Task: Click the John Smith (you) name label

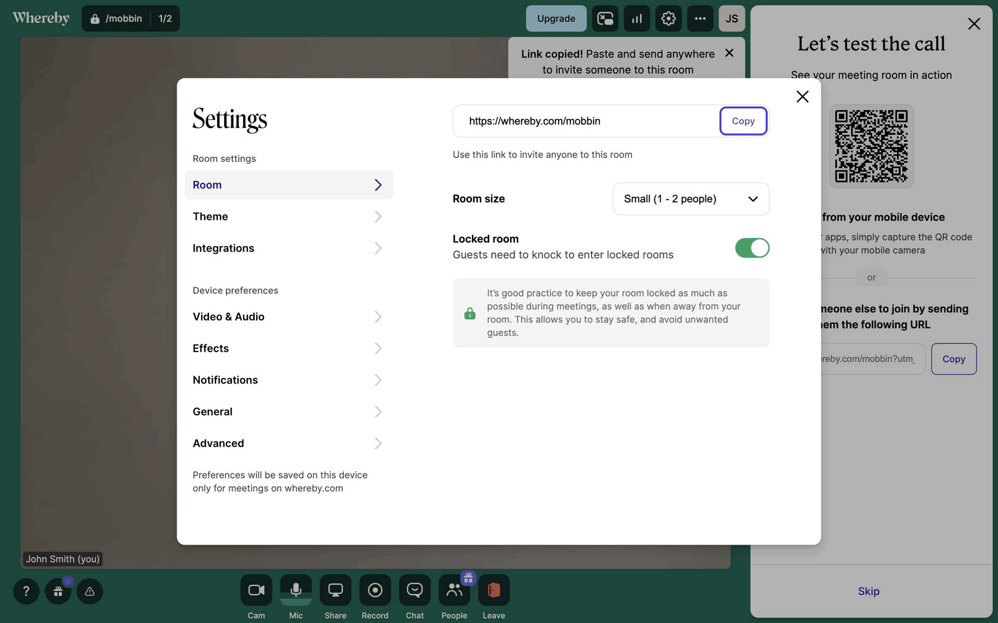Action: pos(63,559)
